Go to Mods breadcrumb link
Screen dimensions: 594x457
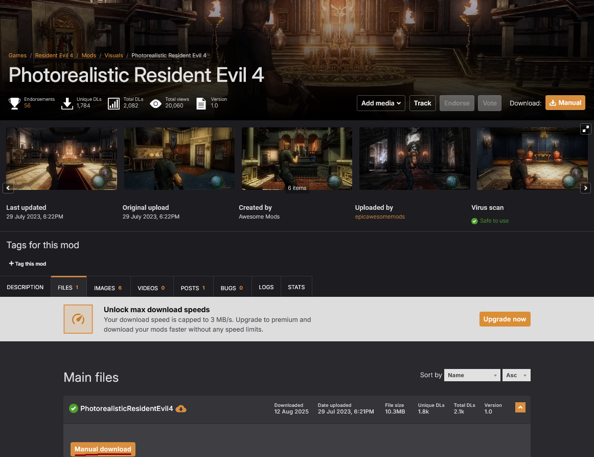[x=89, y=55]
